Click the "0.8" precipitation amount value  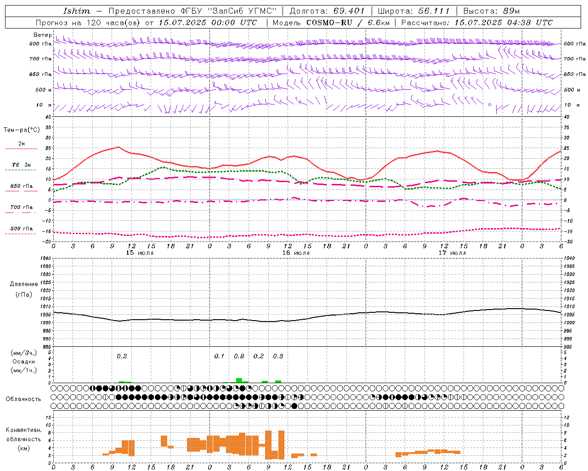tap(239, 356)
